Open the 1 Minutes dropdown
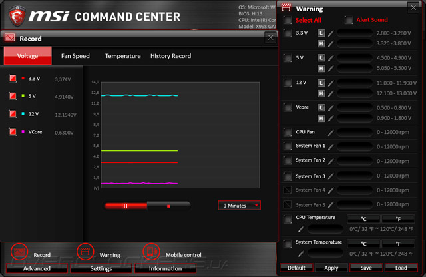426x277 pixels. tap(240, 206)
